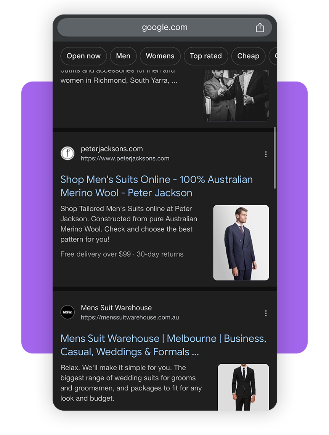
Task: Open the black suit thumbnail
Action: pyautogui.click(x=244, y=387)
